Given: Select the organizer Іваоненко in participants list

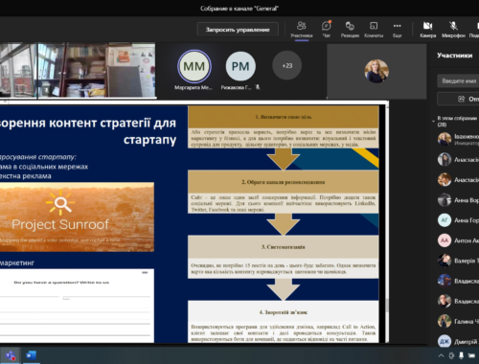Looking at the screenshot, I should (x=458, y=139).
